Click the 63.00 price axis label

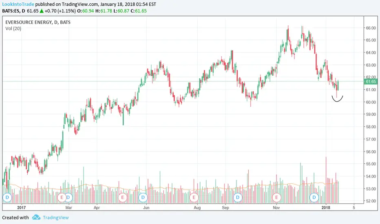[371, 65]
